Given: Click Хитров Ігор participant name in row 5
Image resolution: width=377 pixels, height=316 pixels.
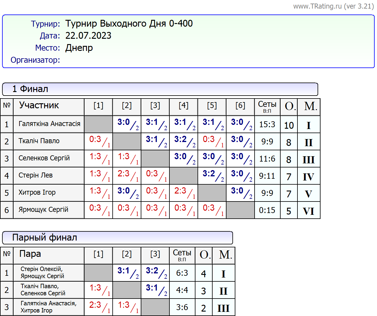Looking at the screenshot, I should point(37,193).
